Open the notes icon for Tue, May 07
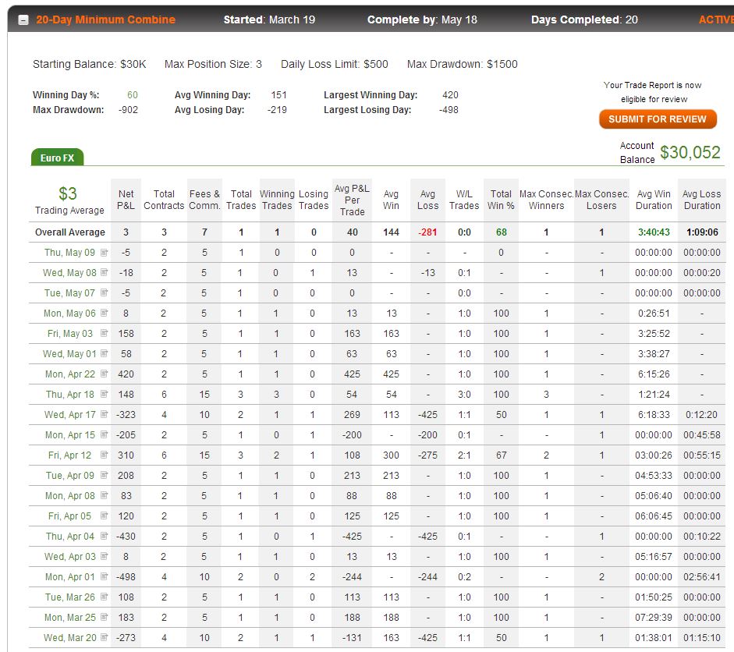 [x=104, y=293]
